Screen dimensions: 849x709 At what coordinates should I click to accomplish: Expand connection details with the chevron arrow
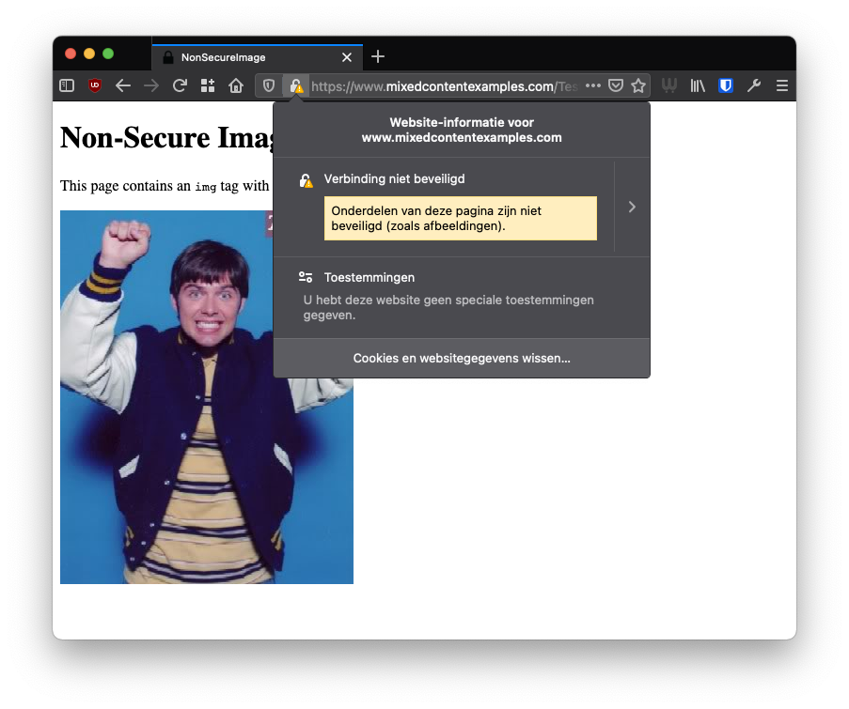point(632,207)
